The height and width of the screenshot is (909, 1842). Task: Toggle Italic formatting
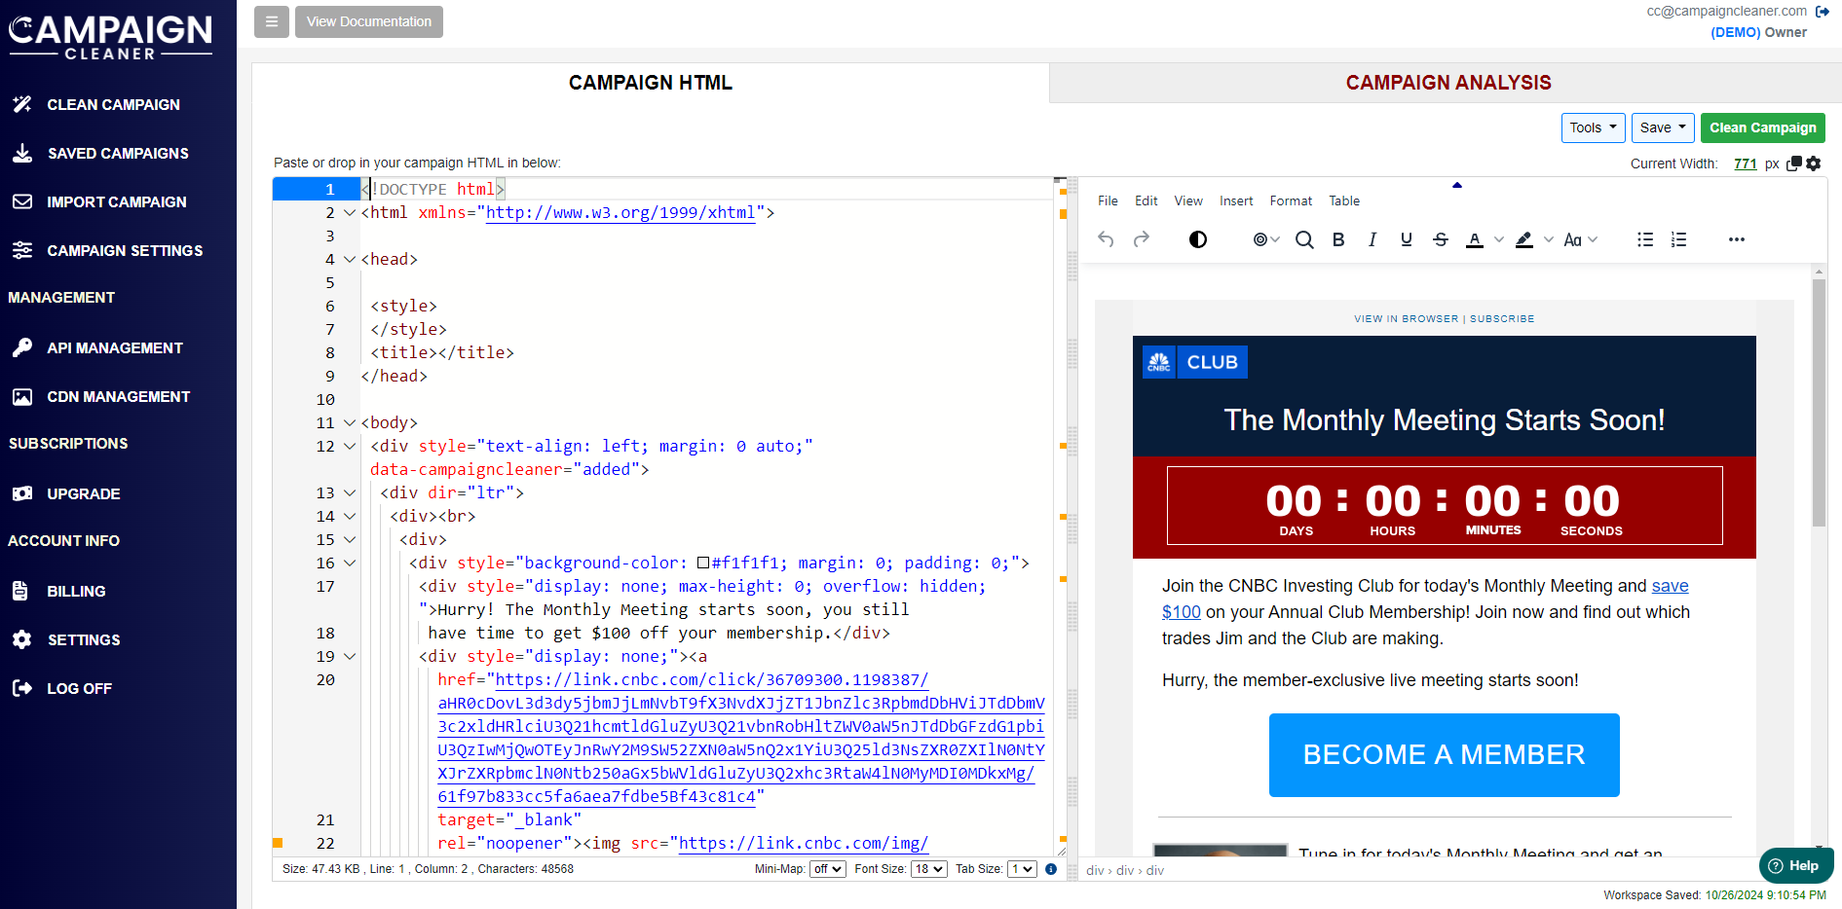pyautogui.click(x=1372, y=239)
